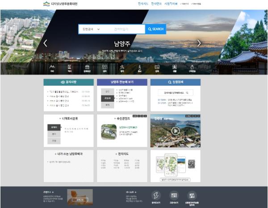268x208 pixels.
Task: Open the 종교 candle category icon
Action: click(x=139, y=68)
